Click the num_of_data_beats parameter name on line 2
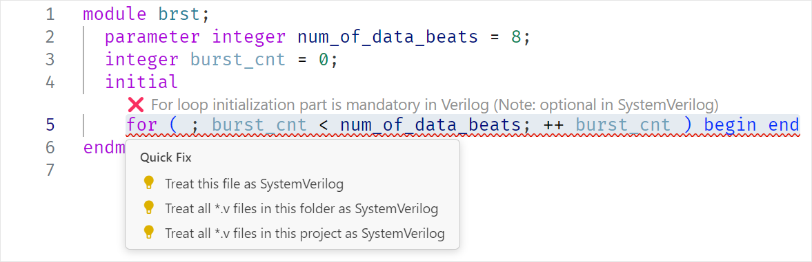 (x=387, y=38)
